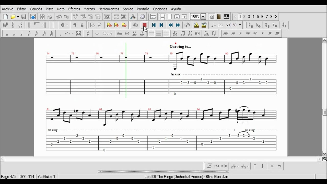The height and width of the screenshot is (184, 327).
Task: Create a new file with the blank-page icon
Action: [6, 17]
